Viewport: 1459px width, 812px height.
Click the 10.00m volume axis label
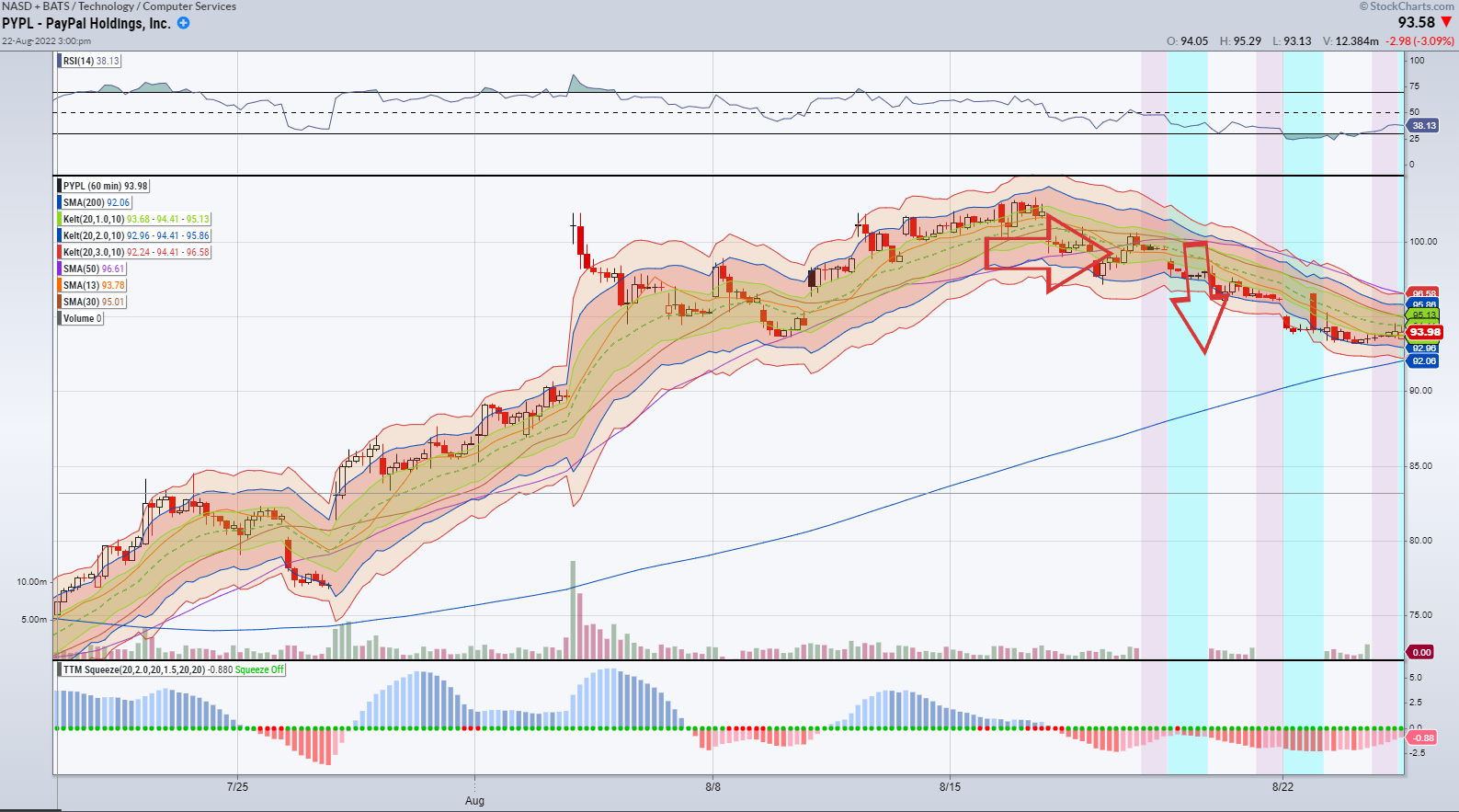(31, 581)
